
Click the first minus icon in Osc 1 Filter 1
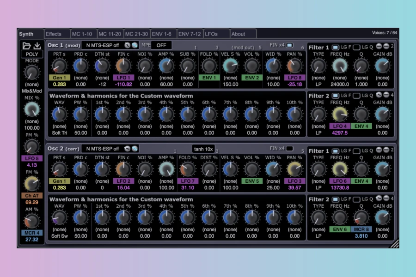coord(378,47)
